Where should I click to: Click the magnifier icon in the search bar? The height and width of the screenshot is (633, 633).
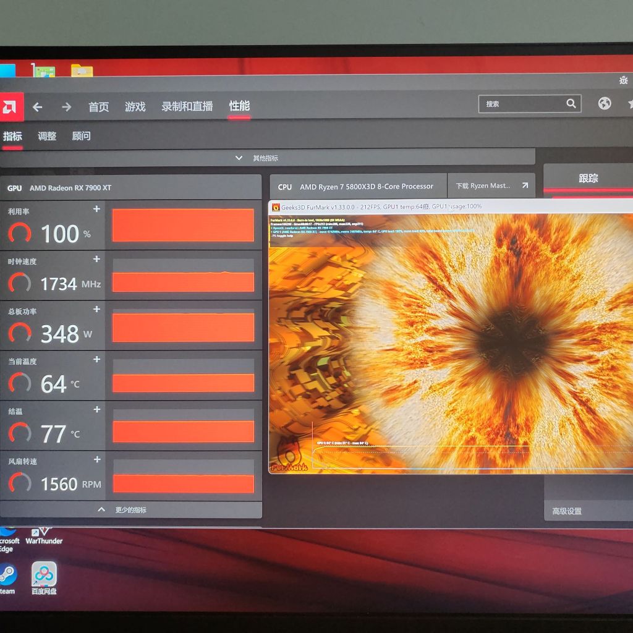click(x=571, y=104)
